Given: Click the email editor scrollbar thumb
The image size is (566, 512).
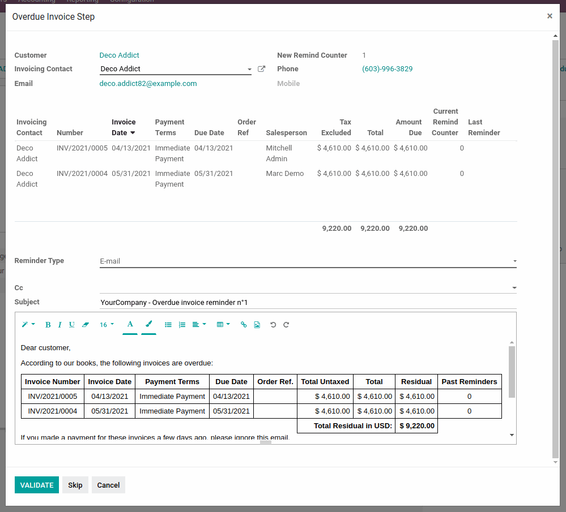Looking at the screenshot, I should 512,372.
